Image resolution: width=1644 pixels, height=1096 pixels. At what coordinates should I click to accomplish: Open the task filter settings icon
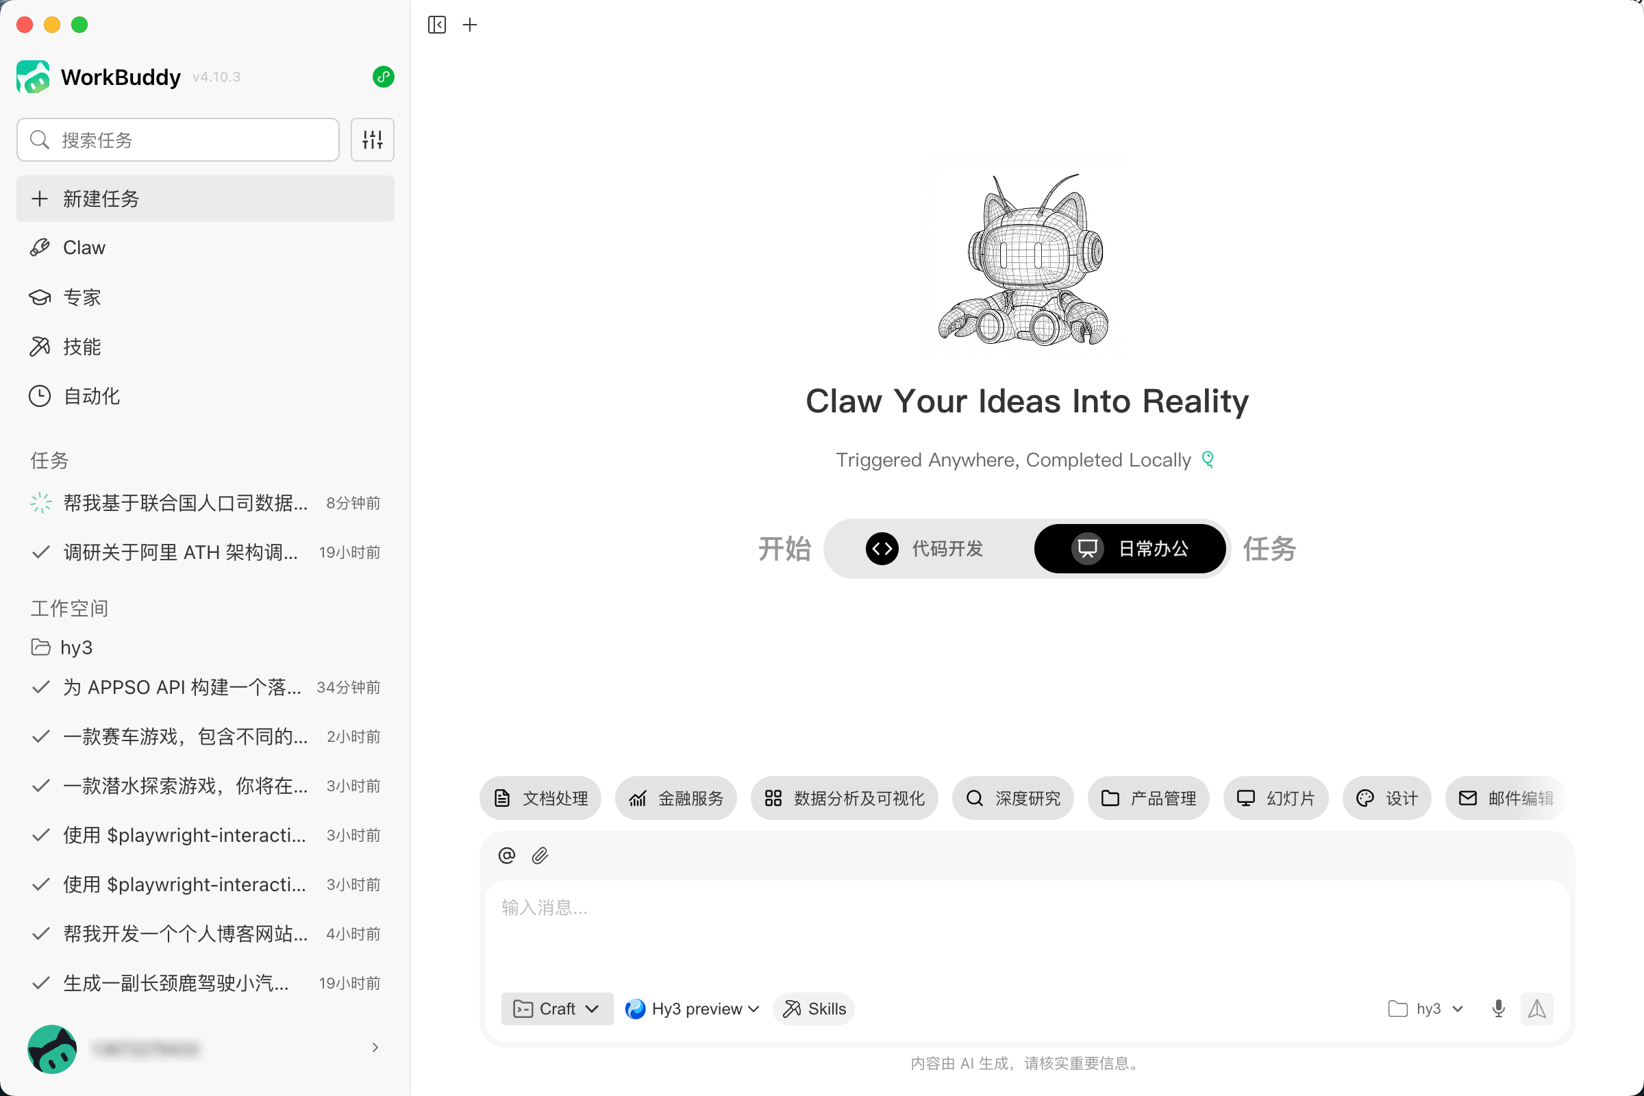coord(373,140)
